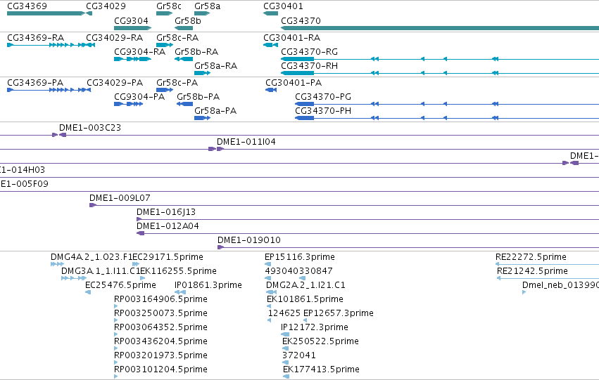Select the CG9304-PA protein glyph

[x=128, y=104]
